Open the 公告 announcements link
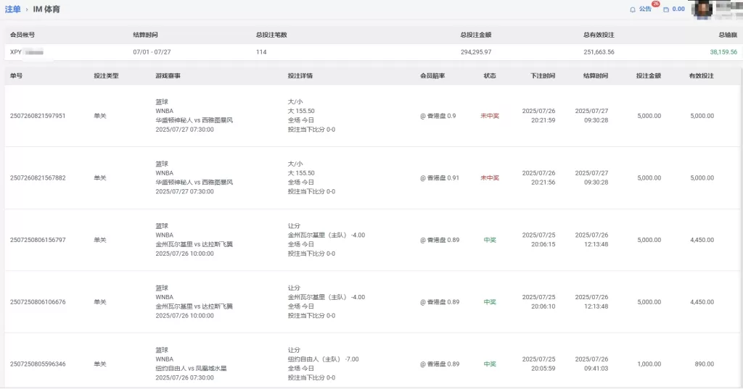This screenshot has height=389, width=743. click(645, 9)
